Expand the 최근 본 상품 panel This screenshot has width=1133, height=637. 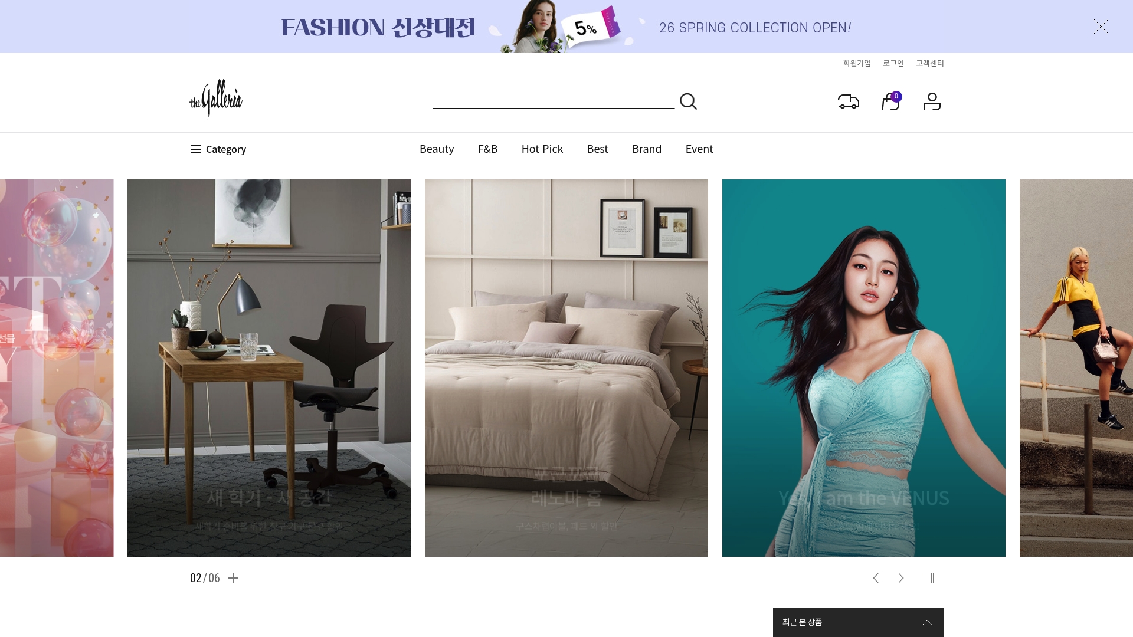[927, 622]
